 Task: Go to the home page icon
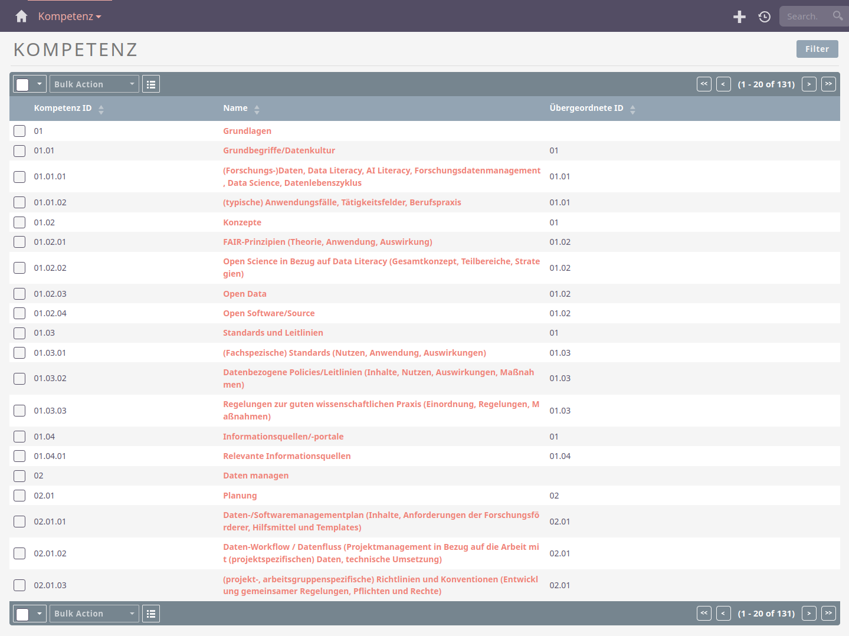point(21,17)
